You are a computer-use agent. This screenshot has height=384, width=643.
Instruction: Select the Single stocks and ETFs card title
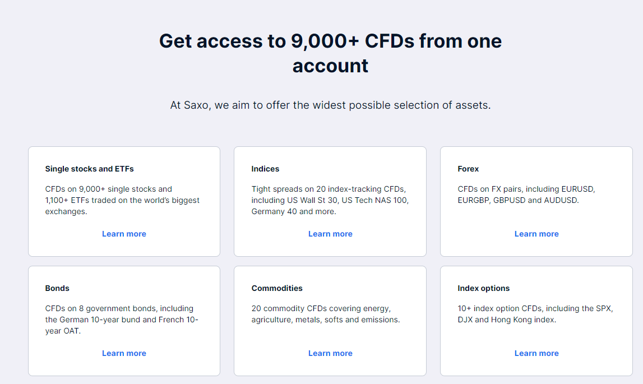[x=89, y=169]
